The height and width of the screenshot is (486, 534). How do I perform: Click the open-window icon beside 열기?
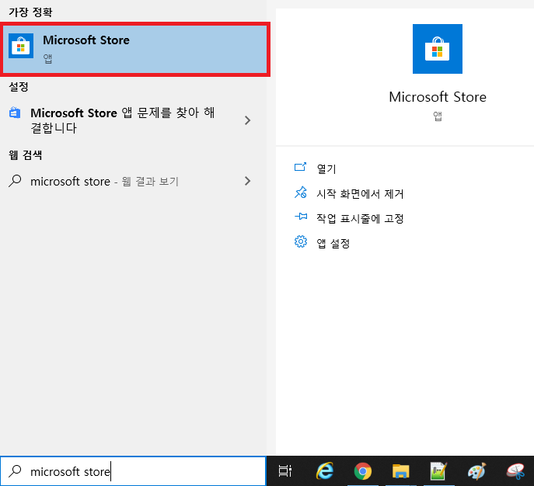coord(300,167)
